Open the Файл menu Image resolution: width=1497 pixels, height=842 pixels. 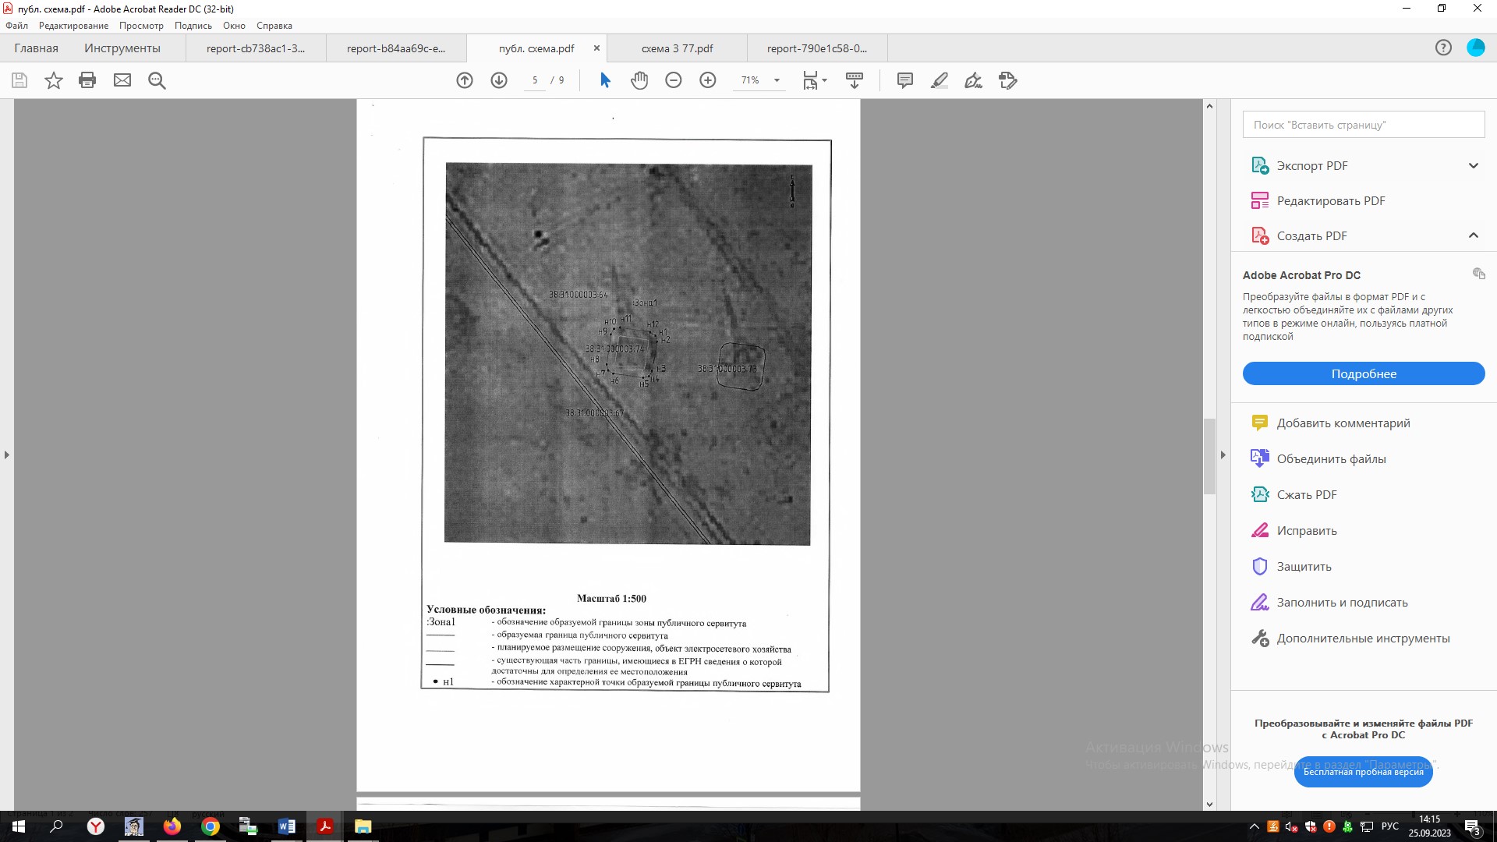(x=17, y=26)
